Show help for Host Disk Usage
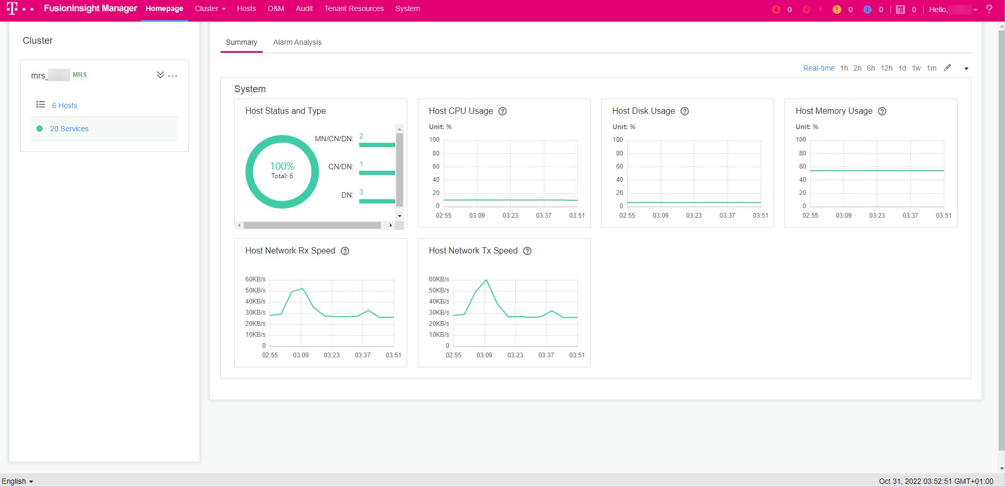This screenshot has height=487, width=1005. [685, 111]
